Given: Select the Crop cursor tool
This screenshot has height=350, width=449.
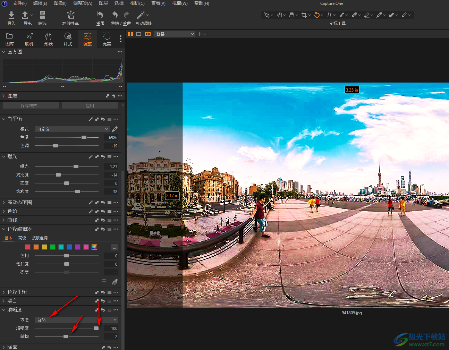Looking at the screenshot, I should pyautogui.click(x=304, y=15).
